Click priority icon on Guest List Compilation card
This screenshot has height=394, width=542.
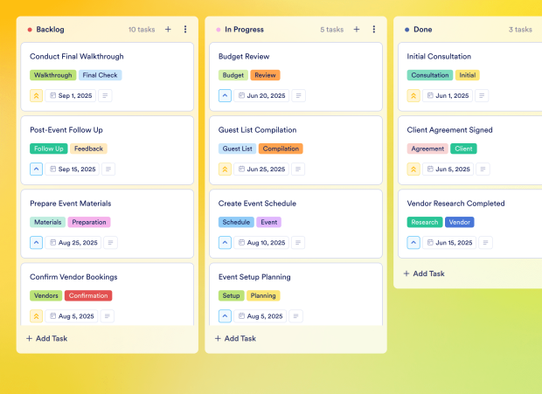(x=225, y=169)
